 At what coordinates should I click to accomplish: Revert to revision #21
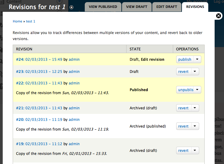pyautogui.click(x=183, y=108)
